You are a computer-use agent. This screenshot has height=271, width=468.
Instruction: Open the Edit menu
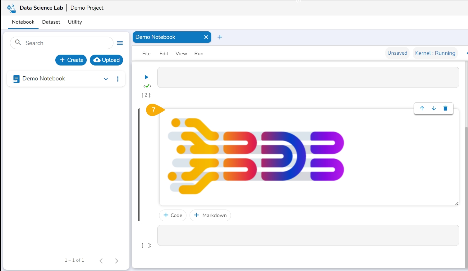[x=164, y=54]
